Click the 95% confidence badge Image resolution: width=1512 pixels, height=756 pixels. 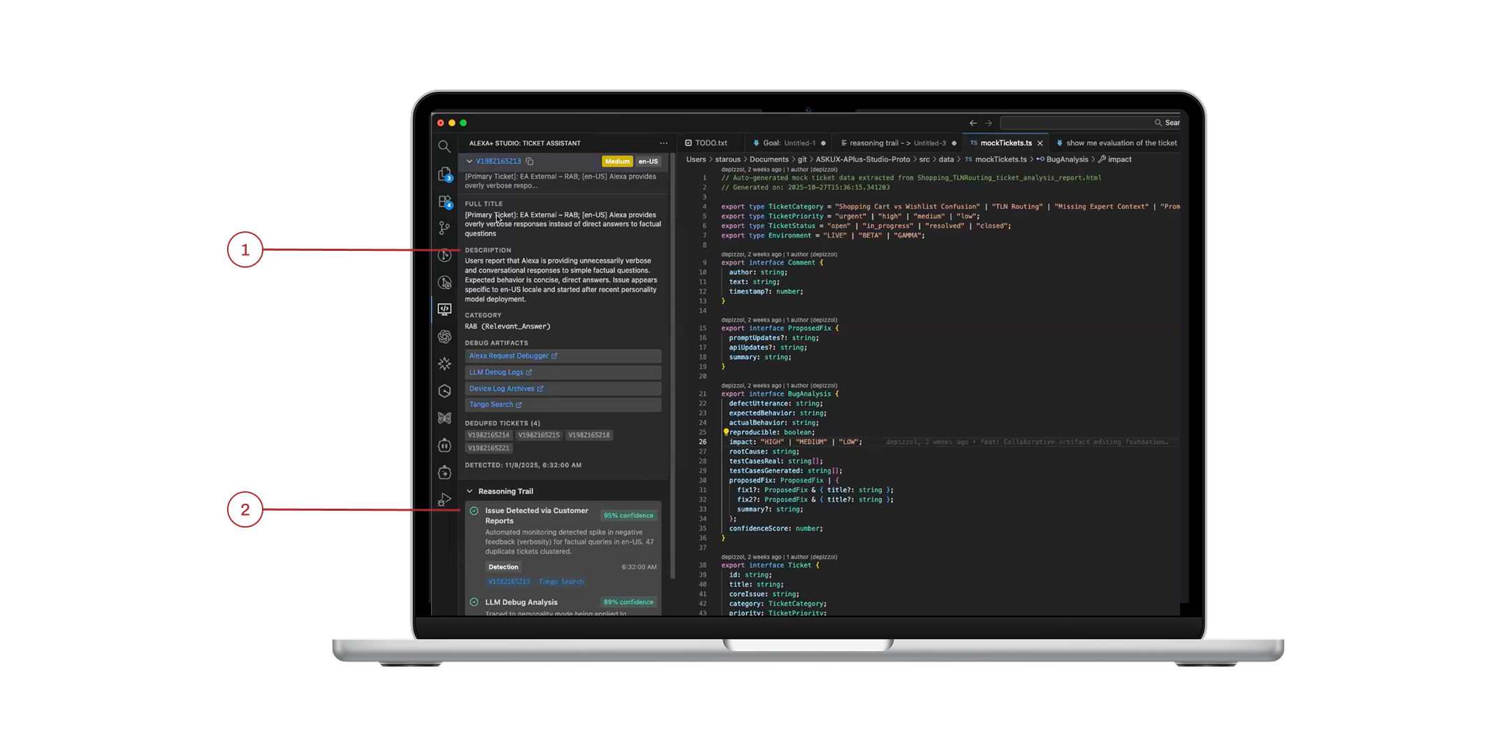tap(628, 516)
